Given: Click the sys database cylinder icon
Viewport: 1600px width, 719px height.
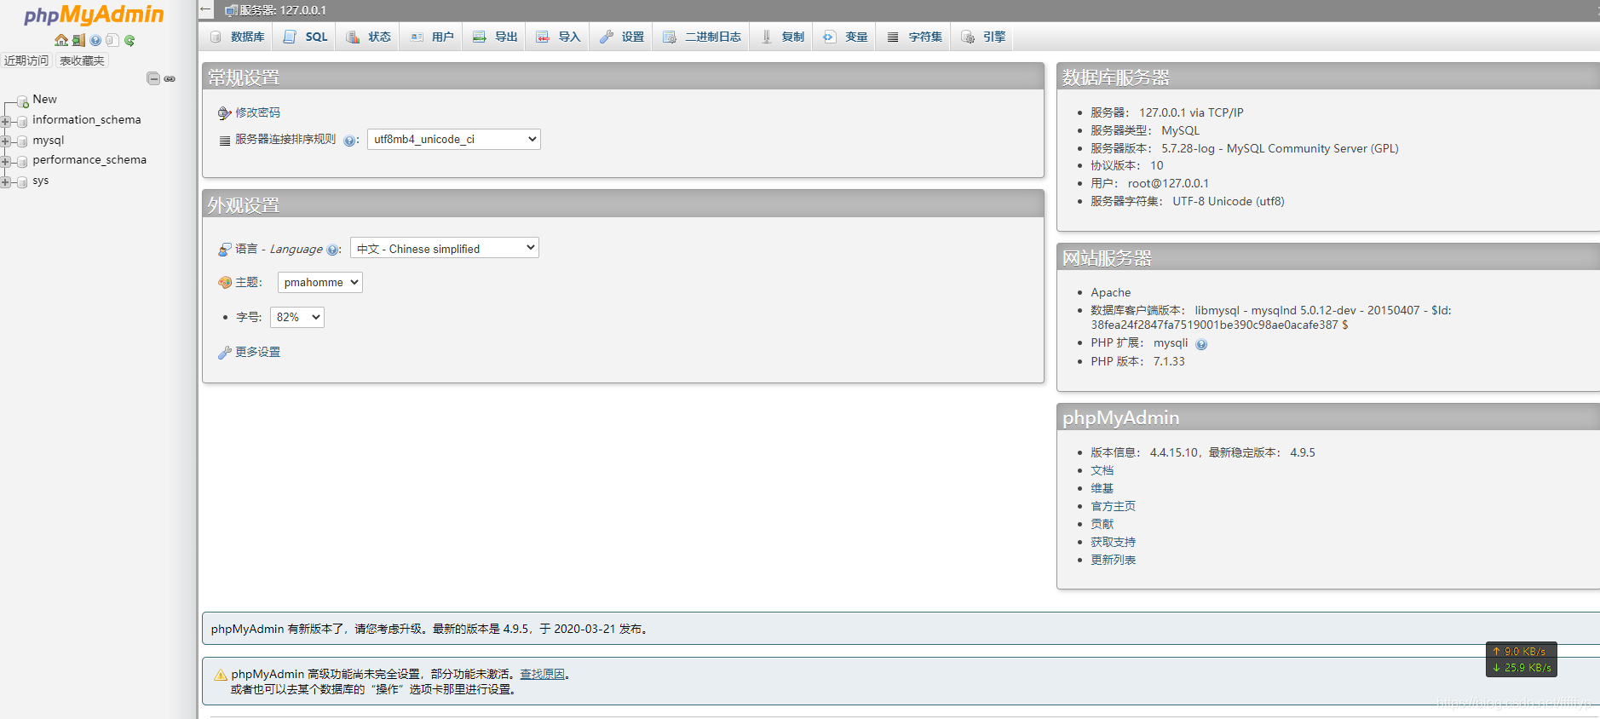Looking at the screenshot, I should 22,182.
